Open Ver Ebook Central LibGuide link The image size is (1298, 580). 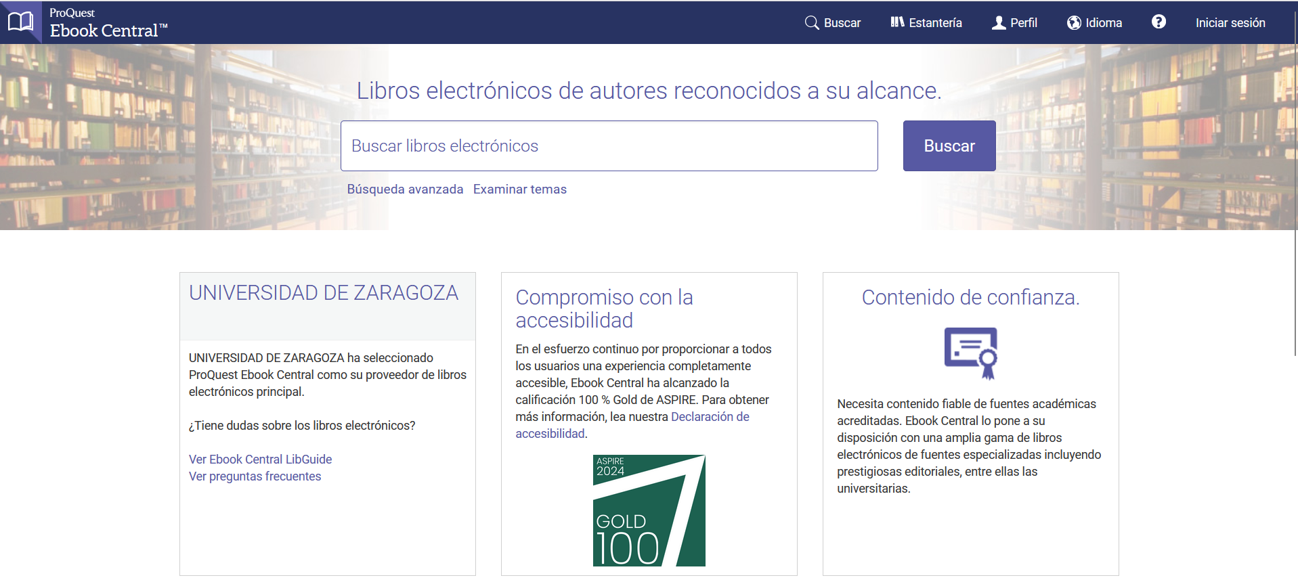(260, 460)
